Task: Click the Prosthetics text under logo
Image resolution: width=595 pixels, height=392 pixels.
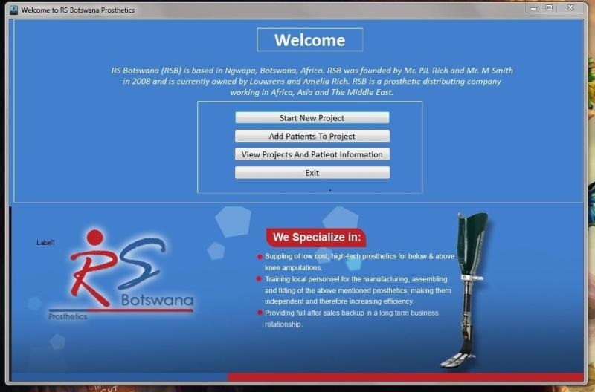Action: pyautogui.click(x=68, y=316)
